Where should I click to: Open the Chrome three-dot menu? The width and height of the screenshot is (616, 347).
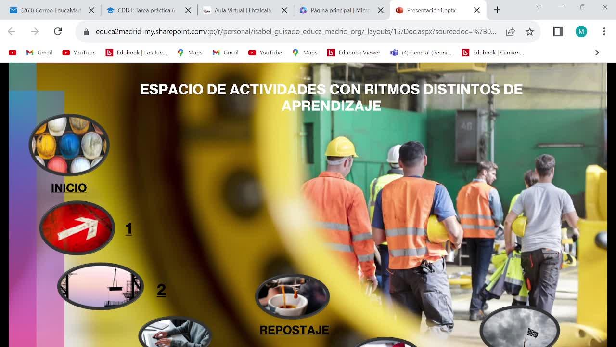(x=604, y=31)
